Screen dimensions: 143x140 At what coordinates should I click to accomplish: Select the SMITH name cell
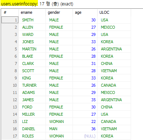32,20
